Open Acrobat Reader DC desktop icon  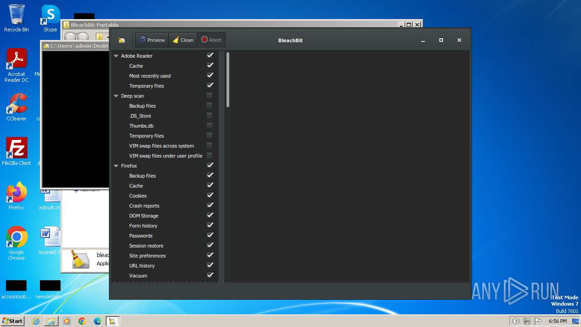pyautogui.click(x=16, y=65)
